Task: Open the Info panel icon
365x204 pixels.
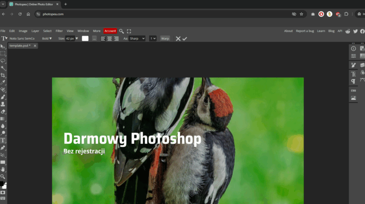Action: 353,48
